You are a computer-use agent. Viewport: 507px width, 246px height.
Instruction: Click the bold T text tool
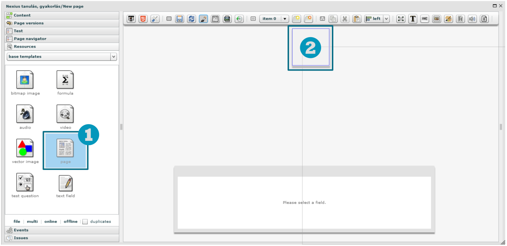coord(413,19)
